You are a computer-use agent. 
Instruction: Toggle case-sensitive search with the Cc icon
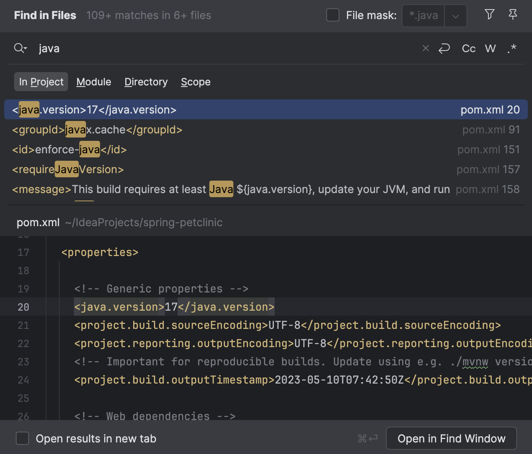pos(469,48)
